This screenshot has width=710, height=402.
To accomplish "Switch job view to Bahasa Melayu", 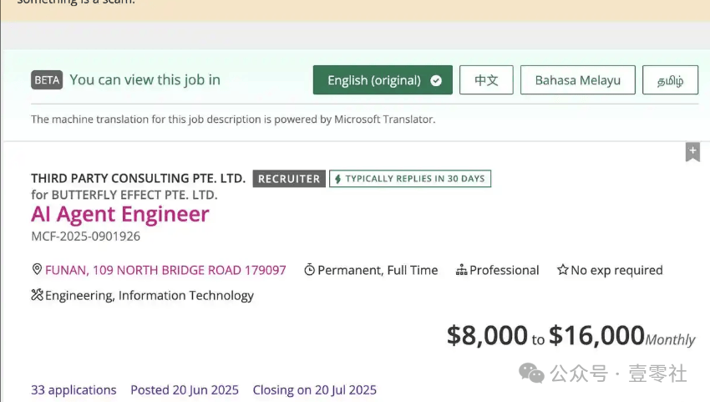I will pos(577,80).
